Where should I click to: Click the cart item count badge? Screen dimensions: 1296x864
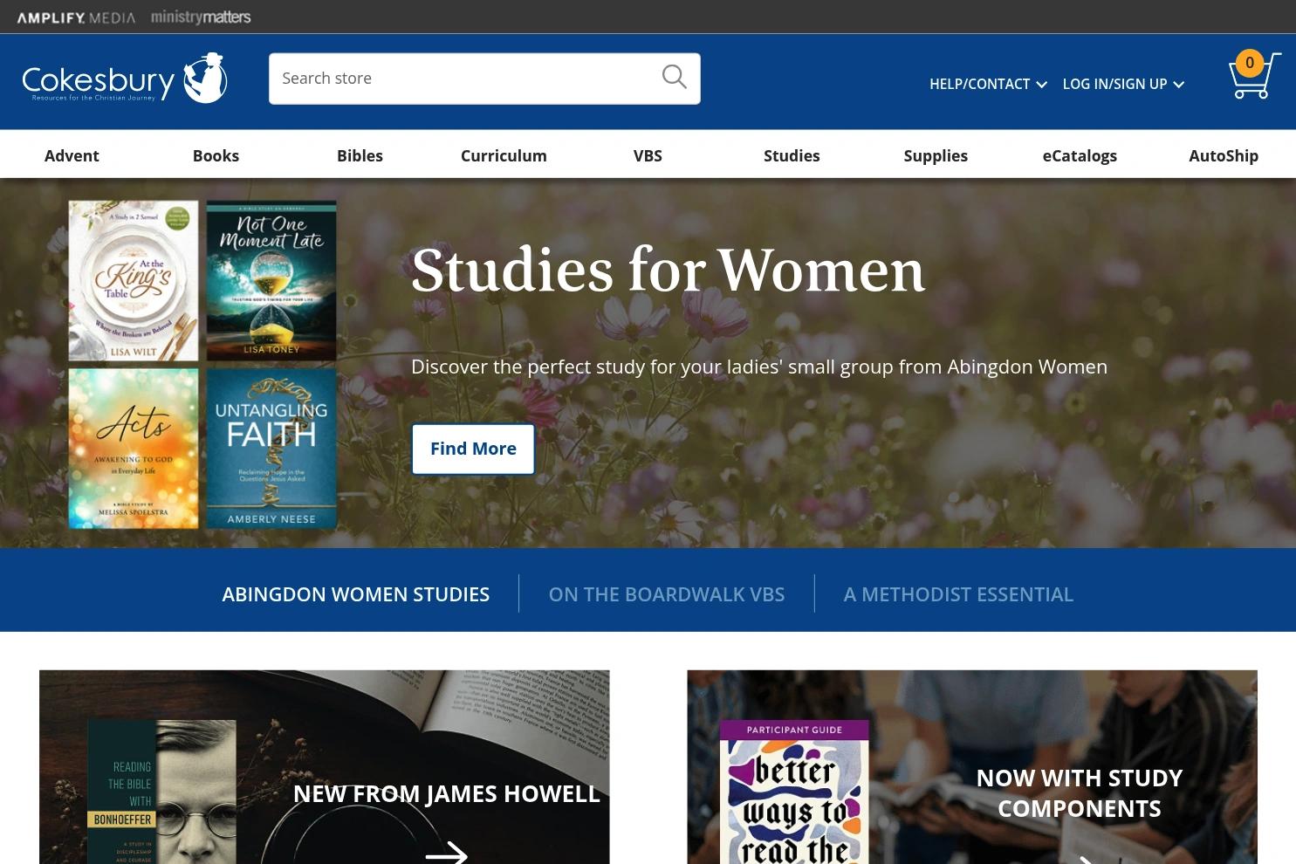point(1250,63)
